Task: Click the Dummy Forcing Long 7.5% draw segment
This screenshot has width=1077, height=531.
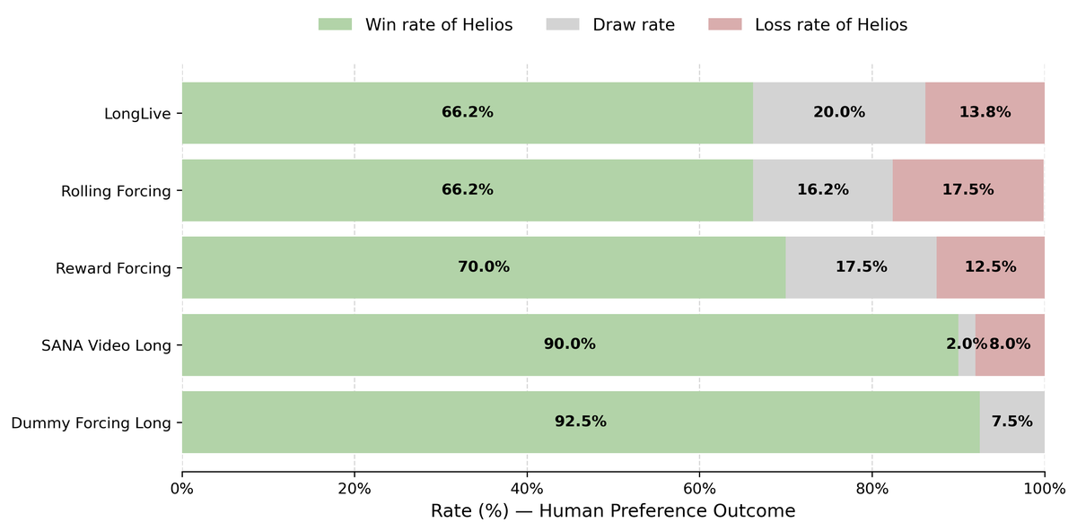Action: (1012, 422)
